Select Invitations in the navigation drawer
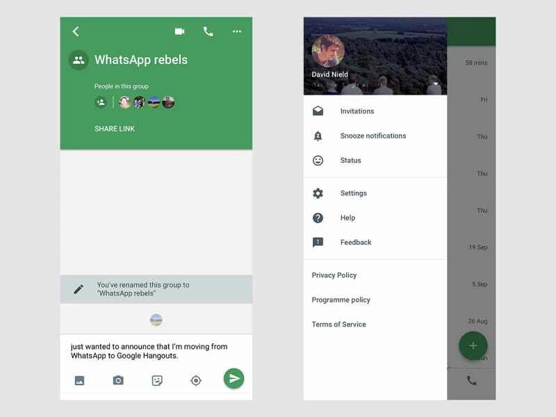Image resolution: width=556 pixels, height=417 pixels. coord(358,111)
